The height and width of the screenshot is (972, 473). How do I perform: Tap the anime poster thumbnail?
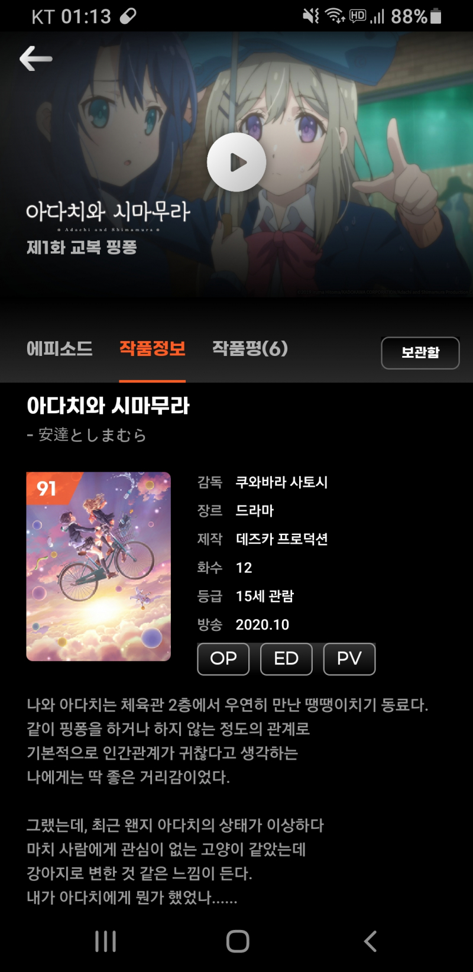(99, 566)
